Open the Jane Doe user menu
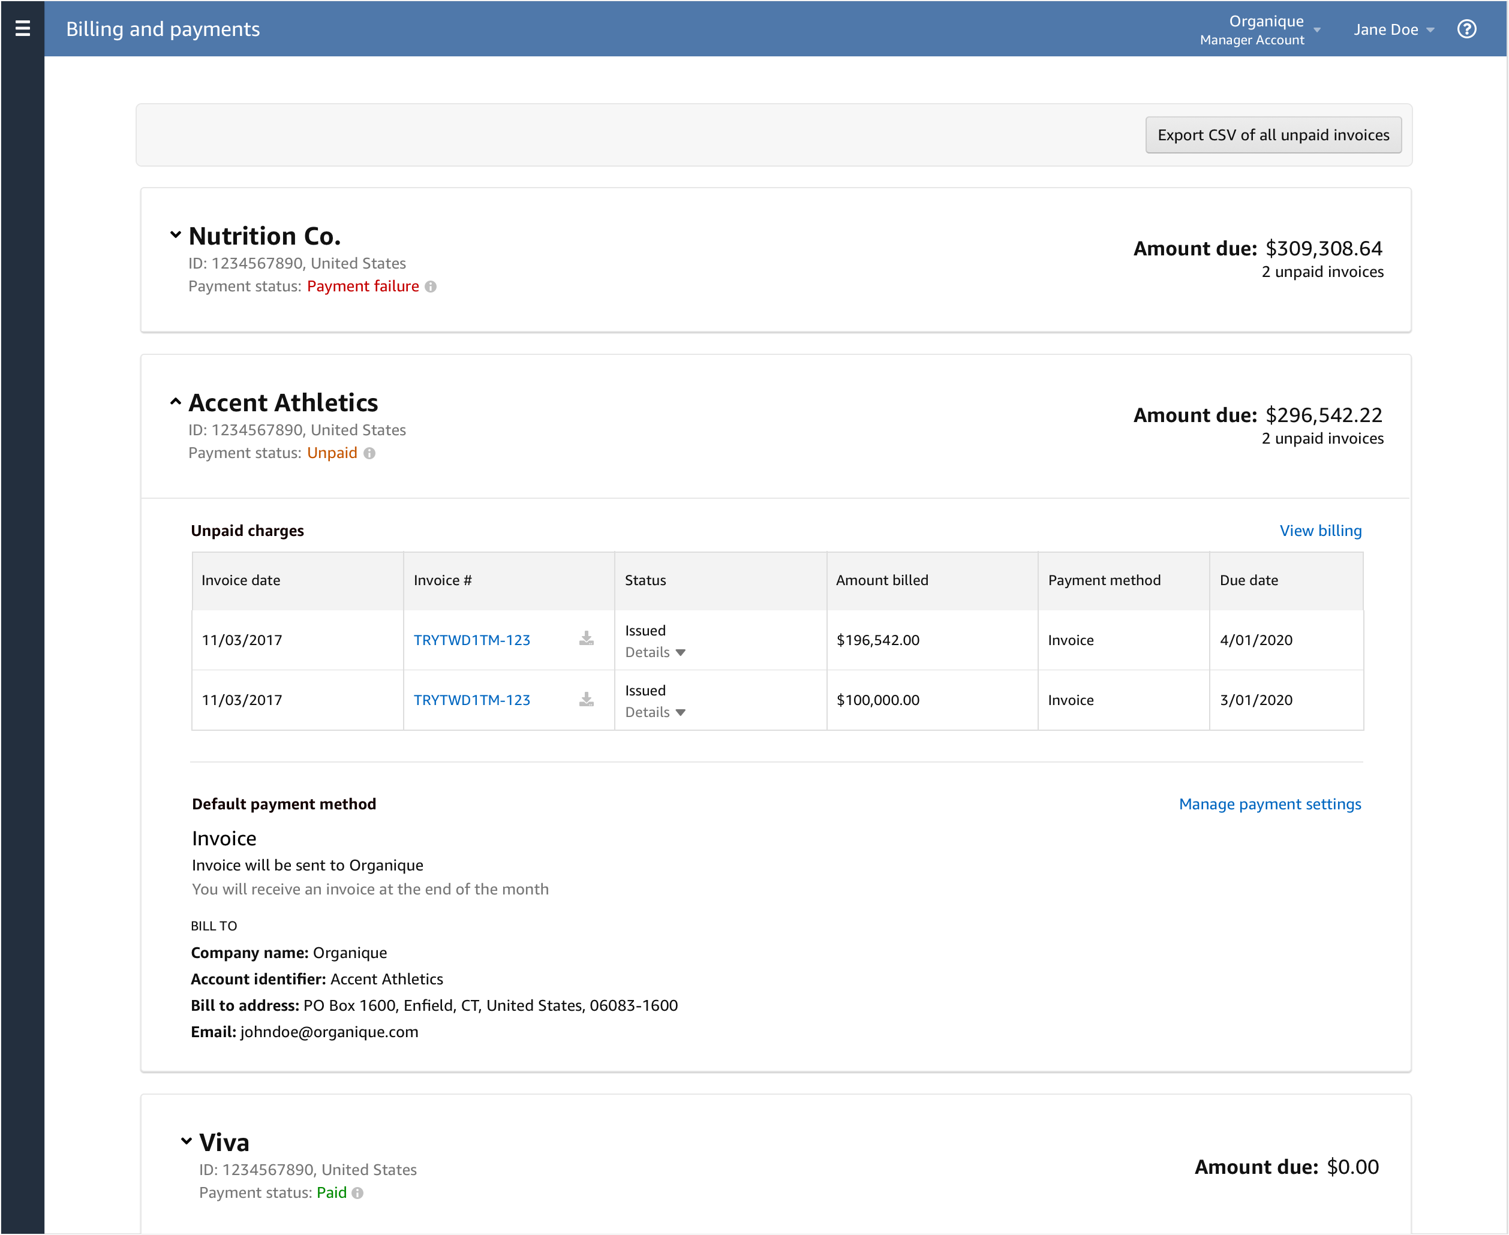The width and height of the screenshot is (1509, 1235). (1393, 30)
